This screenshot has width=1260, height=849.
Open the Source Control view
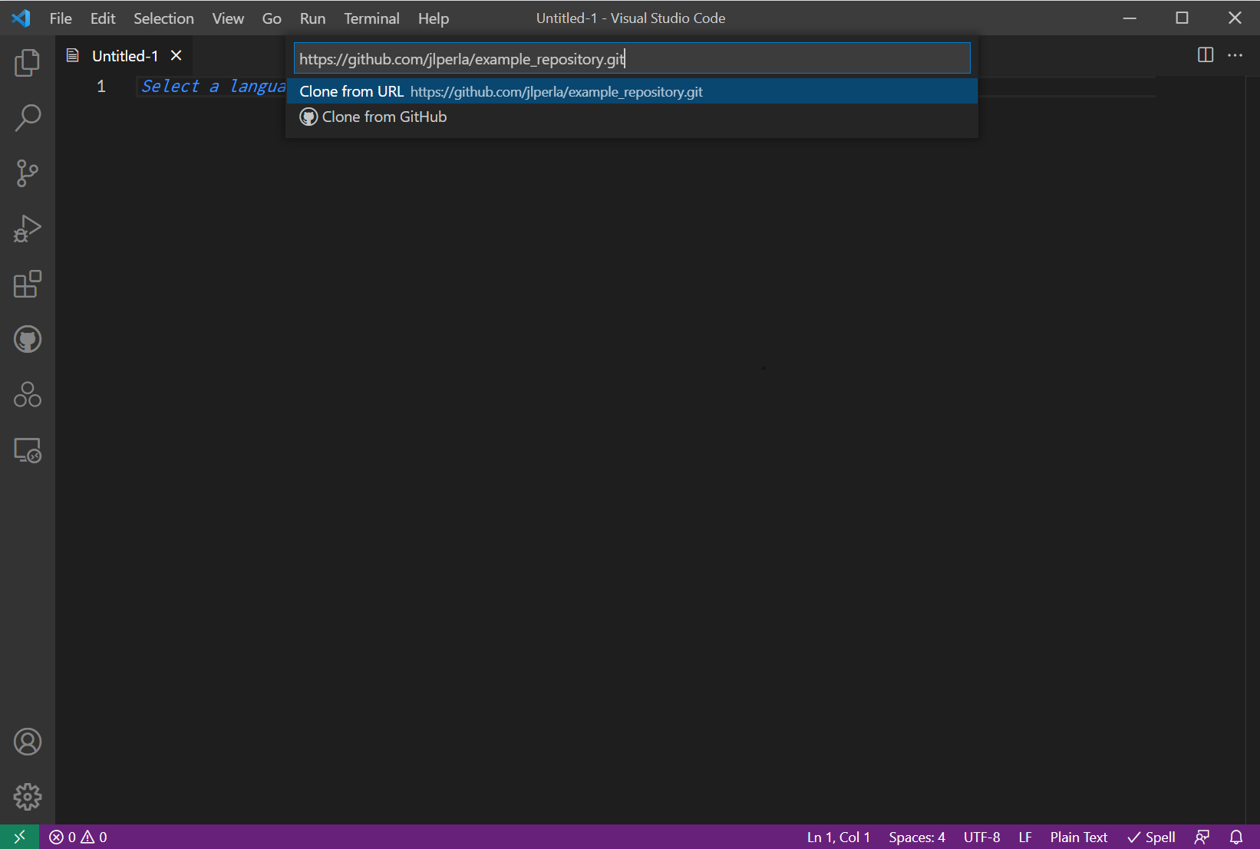pos(28,173)
